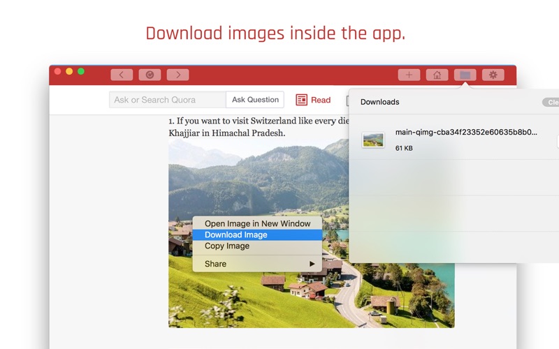Expand the Share submenu

[257, 264]
